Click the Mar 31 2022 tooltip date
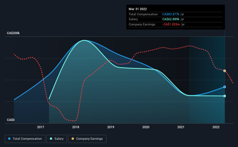238x147 pixels. [138, 9]
